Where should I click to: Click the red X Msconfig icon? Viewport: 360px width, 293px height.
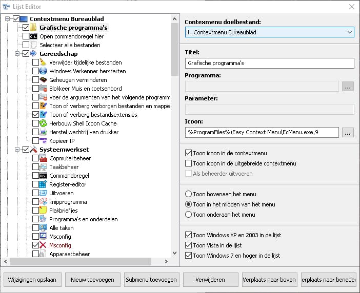44,245
